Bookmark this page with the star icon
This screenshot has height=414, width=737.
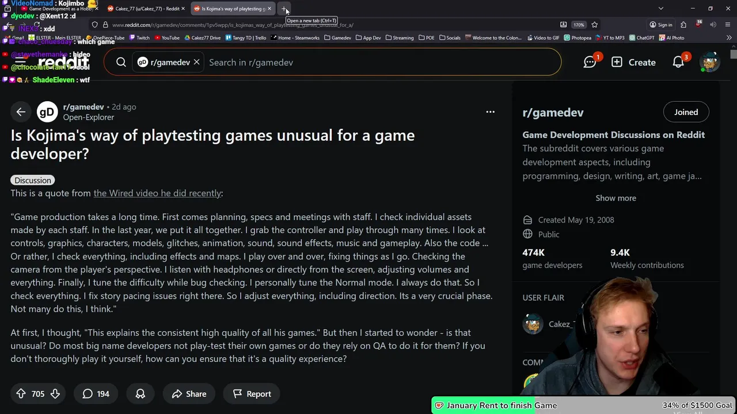tap(594, 25)
